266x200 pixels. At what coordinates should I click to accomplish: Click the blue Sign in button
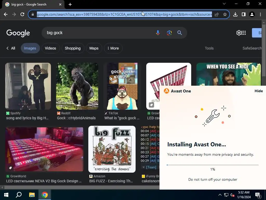pyautogui.click(x=257, y=33)
